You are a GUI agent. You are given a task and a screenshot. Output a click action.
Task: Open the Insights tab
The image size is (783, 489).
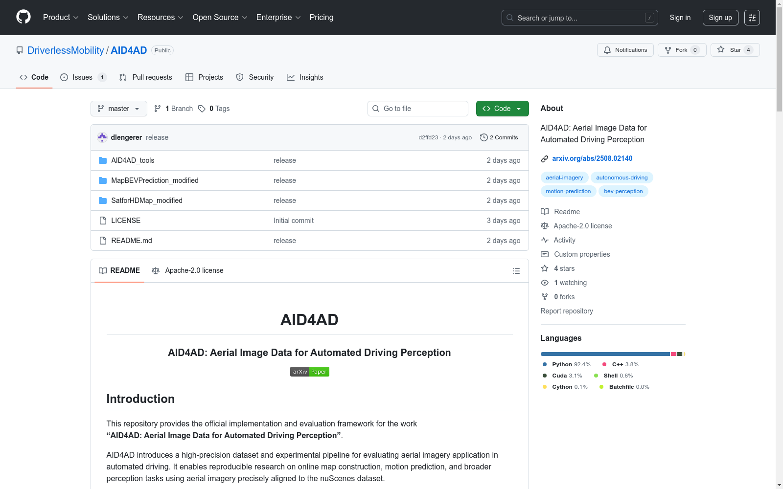[305, 77]
